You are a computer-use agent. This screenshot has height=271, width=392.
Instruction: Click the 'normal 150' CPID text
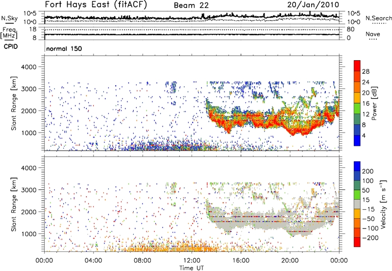[x=64, y=48]
